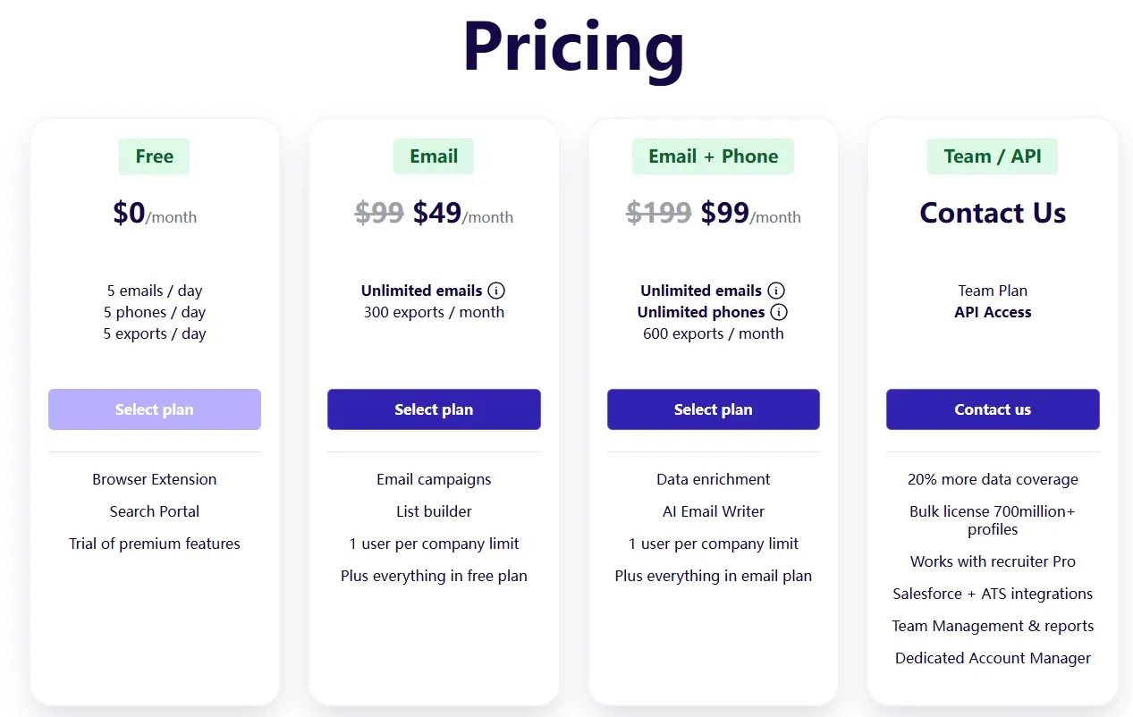Choose Select plan under the $49 Email plan
Image resolution: width=1133 pixels, height=717 pixels.
click(x=434, y=409)
